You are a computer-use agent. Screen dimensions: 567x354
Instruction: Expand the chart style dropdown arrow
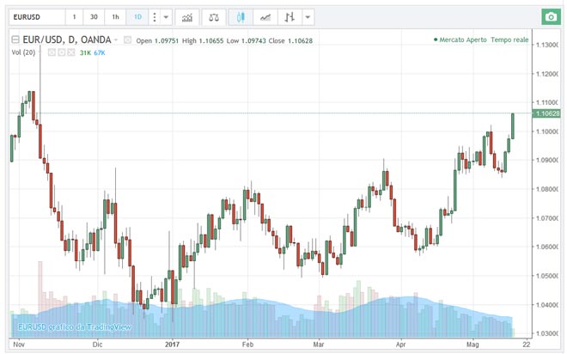pos(308,17)
